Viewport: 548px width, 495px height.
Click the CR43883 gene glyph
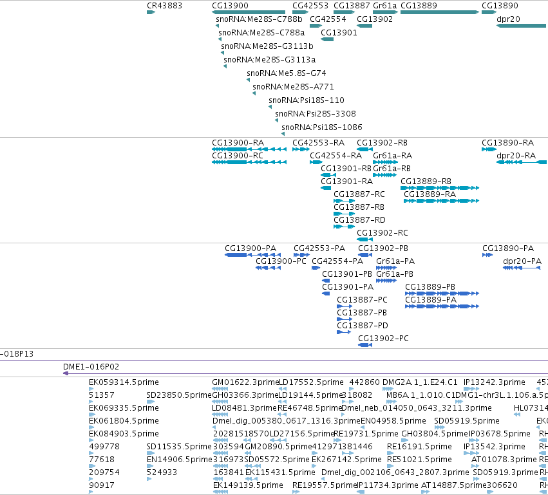click(x=151, y=12)
